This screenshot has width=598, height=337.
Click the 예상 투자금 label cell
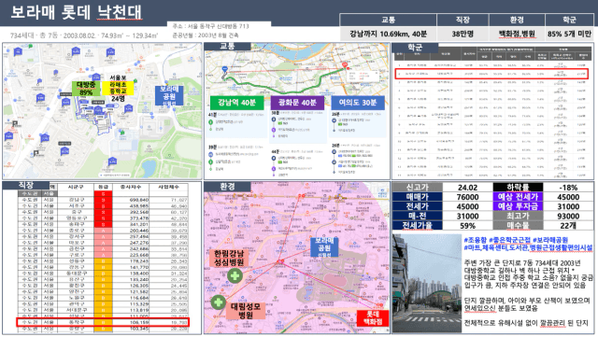(x=518, y=206)
